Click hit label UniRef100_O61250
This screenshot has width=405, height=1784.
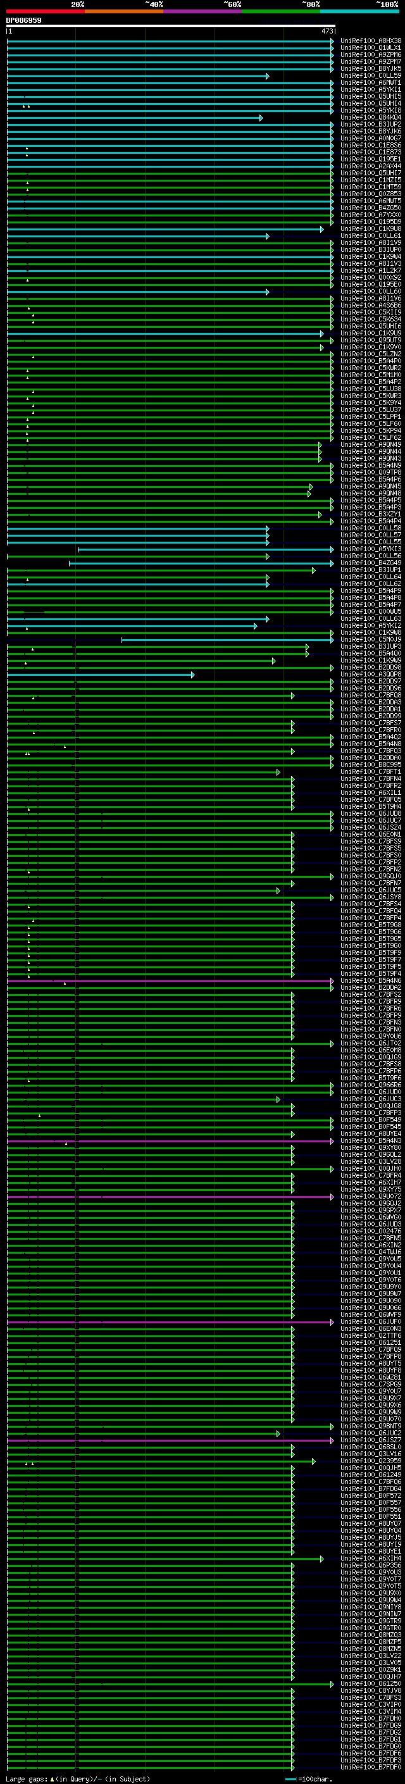click(371, 1684)
